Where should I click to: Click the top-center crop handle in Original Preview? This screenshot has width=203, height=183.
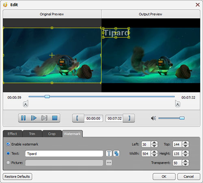52,28
